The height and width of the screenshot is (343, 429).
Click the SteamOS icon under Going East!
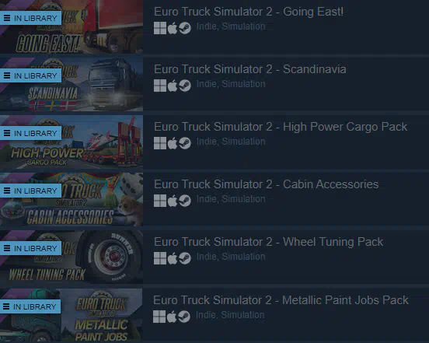[x=185, y=28]
